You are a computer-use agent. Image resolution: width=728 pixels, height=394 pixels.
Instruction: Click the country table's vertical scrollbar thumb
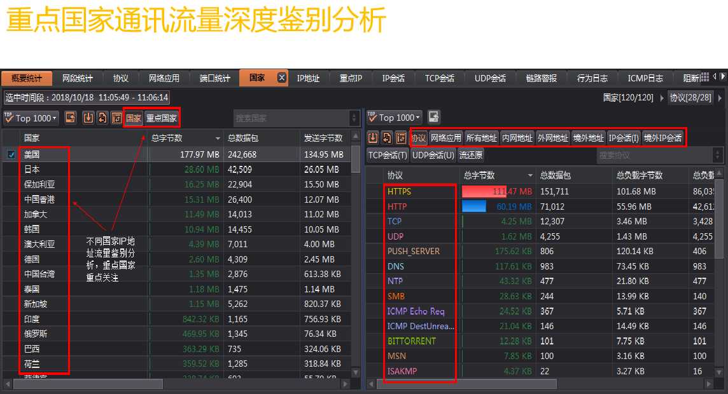(356, 159)
